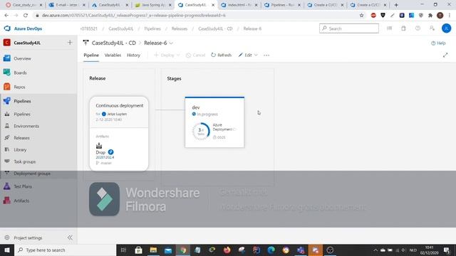Open user settings icon in header

click(432, 28)
